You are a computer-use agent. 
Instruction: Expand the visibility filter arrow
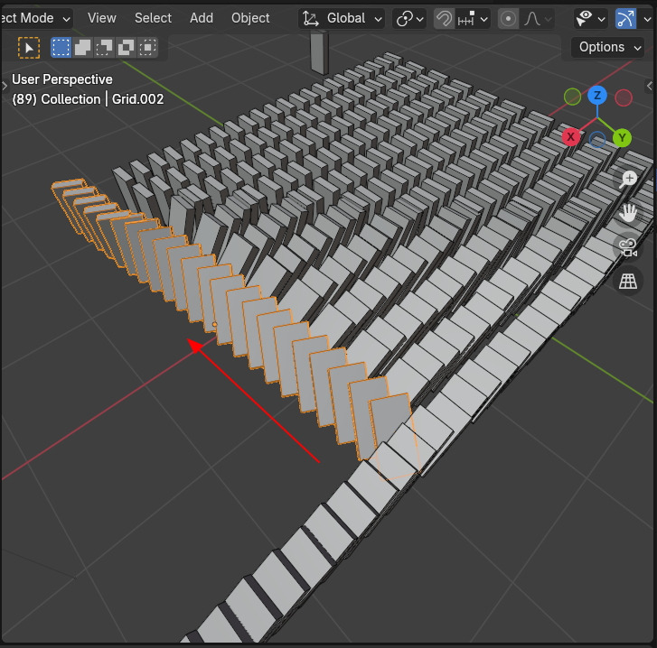coord(602,19)
